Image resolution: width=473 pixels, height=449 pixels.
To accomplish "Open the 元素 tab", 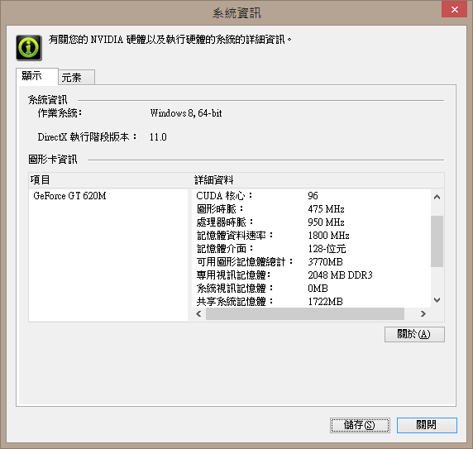I will [76, 78].
